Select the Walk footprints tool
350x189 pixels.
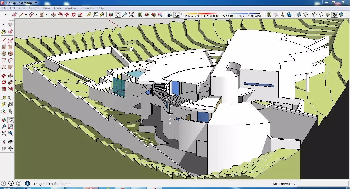coord(4,148)
